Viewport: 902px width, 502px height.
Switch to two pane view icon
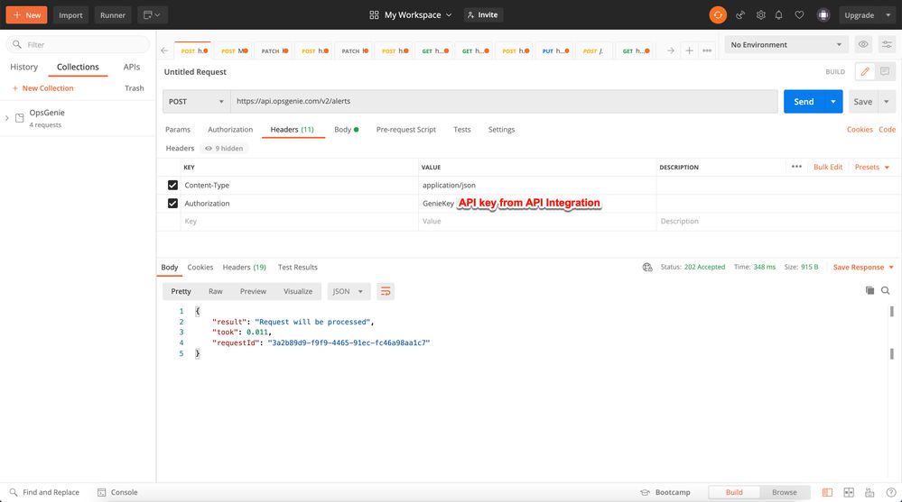pos(849,492)
